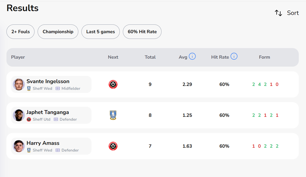Open the Avg info tooltip icon

pos(192,57)
